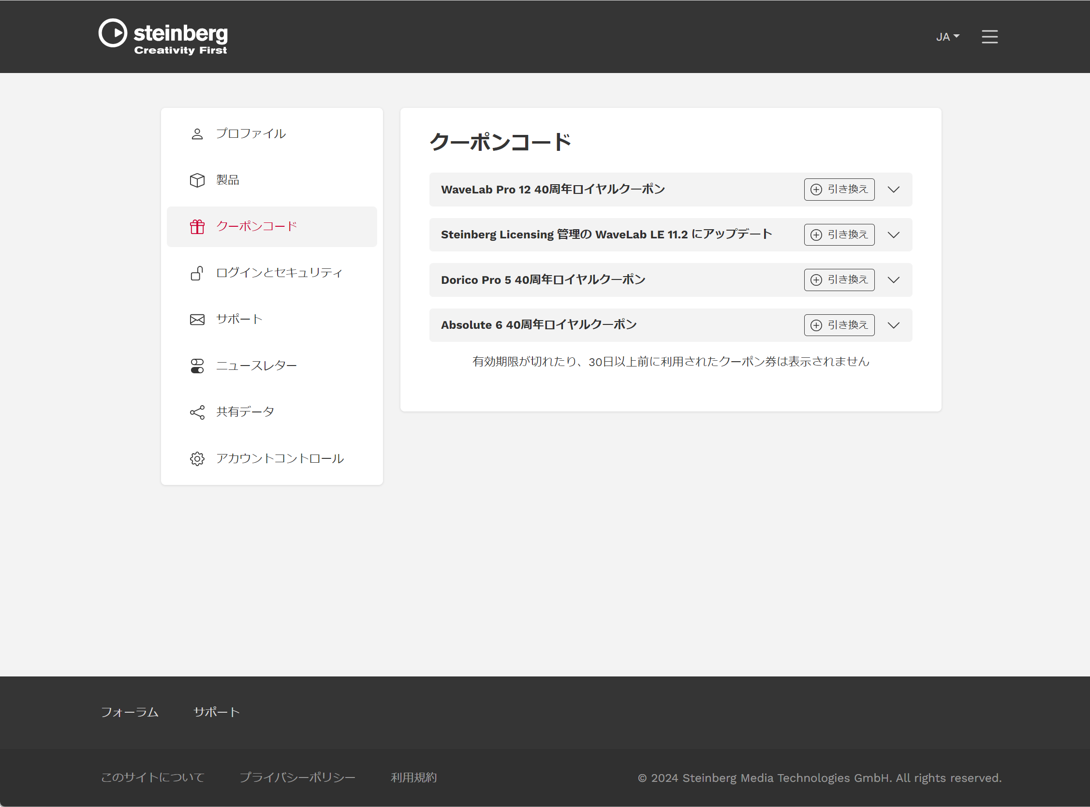
Task: Click the Dorico Pro 5 40周年ロイヤルクーポン title
Action: tap(543, 280)
